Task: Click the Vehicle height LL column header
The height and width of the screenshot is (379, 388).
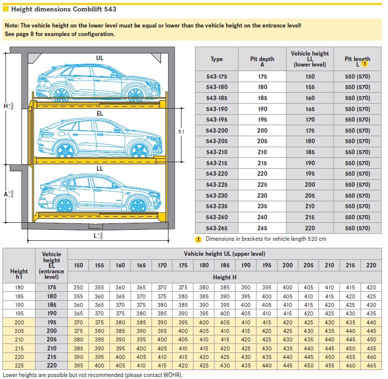Action: [309, 59]
